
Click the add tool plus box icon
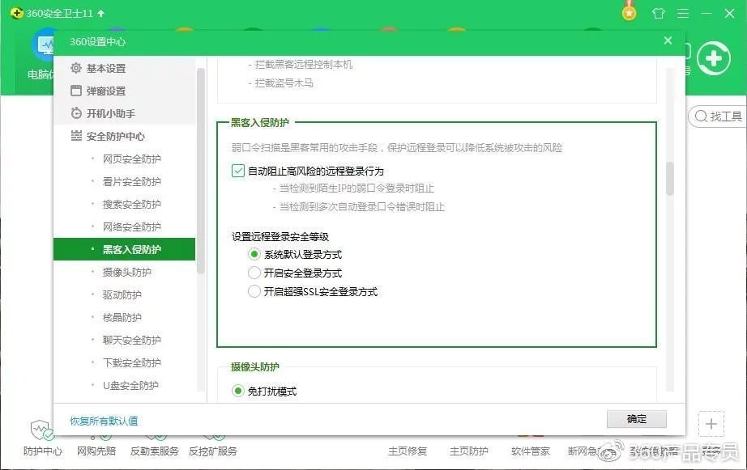tap(711, 424)
